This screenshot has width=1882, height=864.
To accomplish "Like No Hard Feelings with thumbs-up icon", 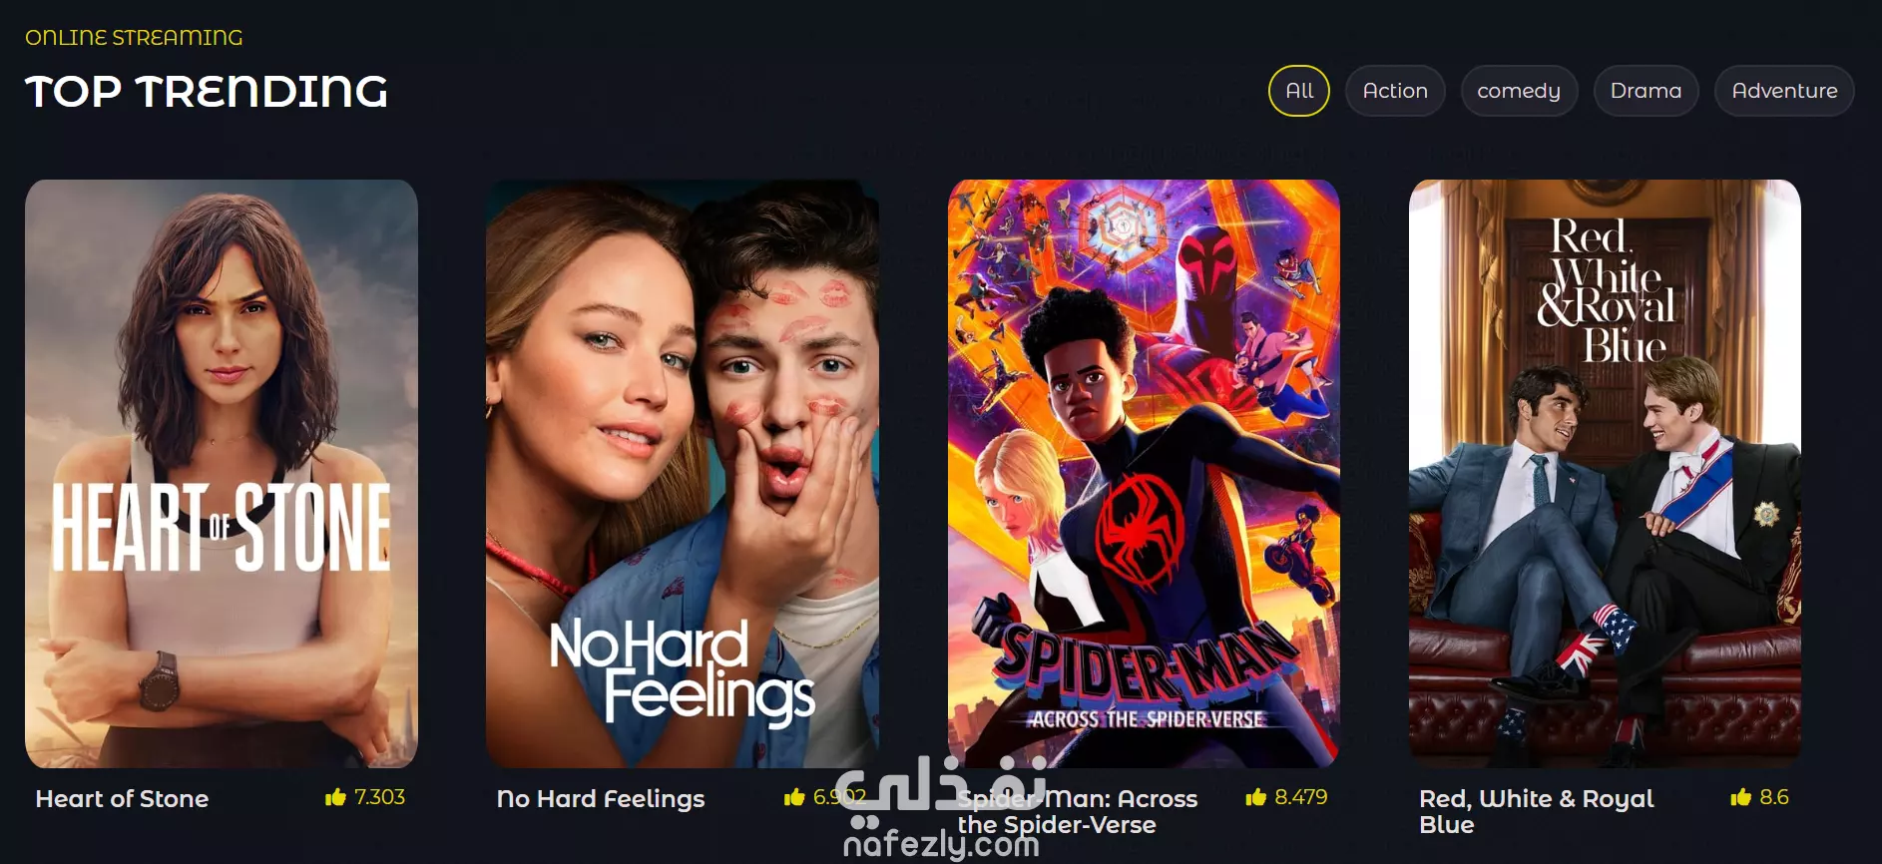I will click(x=794, y=796).
